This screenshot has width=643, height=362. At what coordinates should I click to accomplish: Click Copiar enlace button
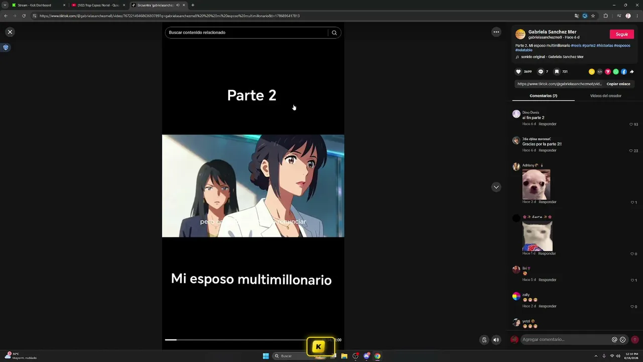point(618,84)
